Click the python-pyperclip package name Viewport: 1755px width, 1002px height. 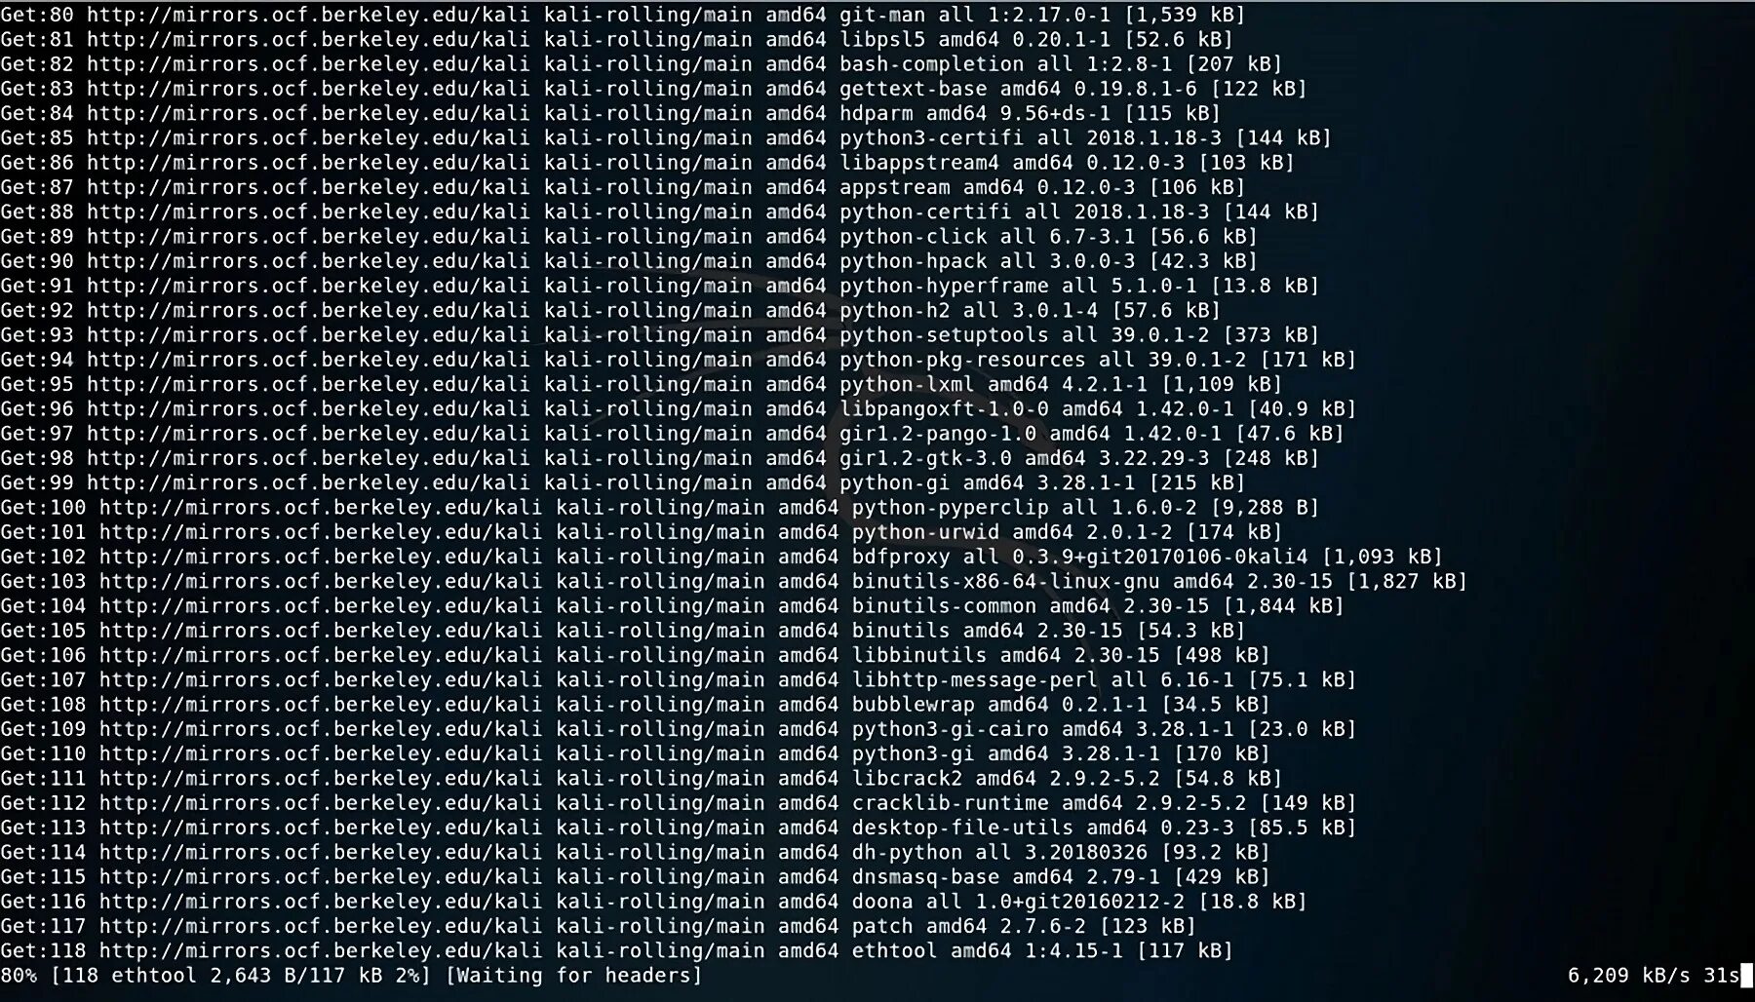(950, 508)
